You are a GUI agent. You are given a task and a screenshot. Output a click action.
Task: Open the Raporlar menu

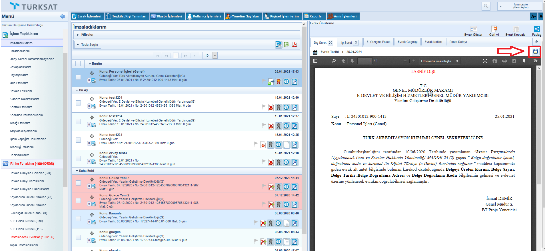(314, 16)
